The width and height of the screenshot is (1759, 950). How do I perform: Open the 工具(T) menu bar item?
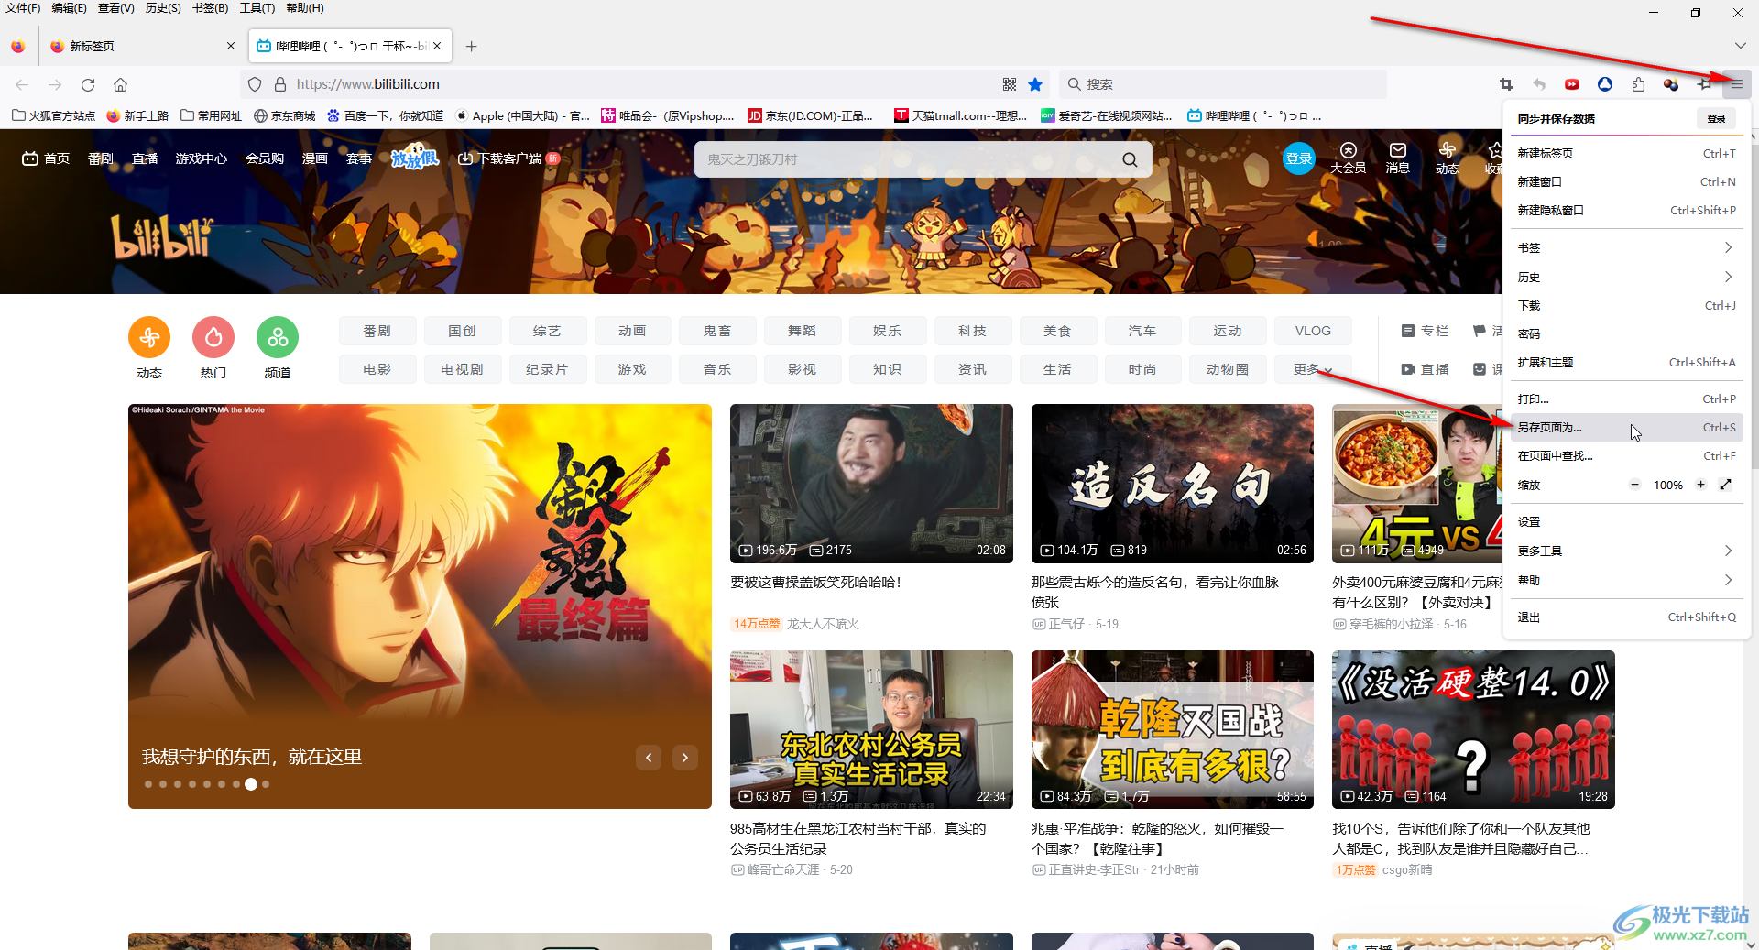click(x=257, y=8)
